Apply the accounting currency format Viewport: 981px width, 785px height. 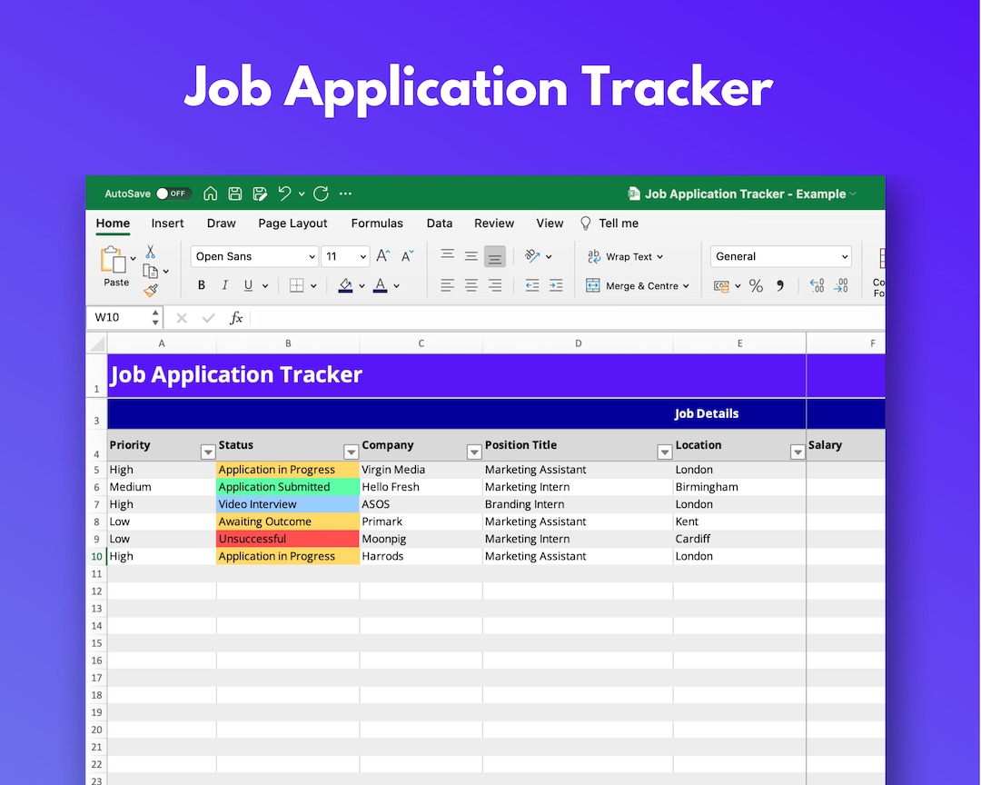tap(721, 286)
